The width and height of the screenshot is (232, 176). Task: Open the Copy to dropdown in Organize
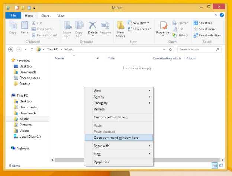(x=79, y=29)
